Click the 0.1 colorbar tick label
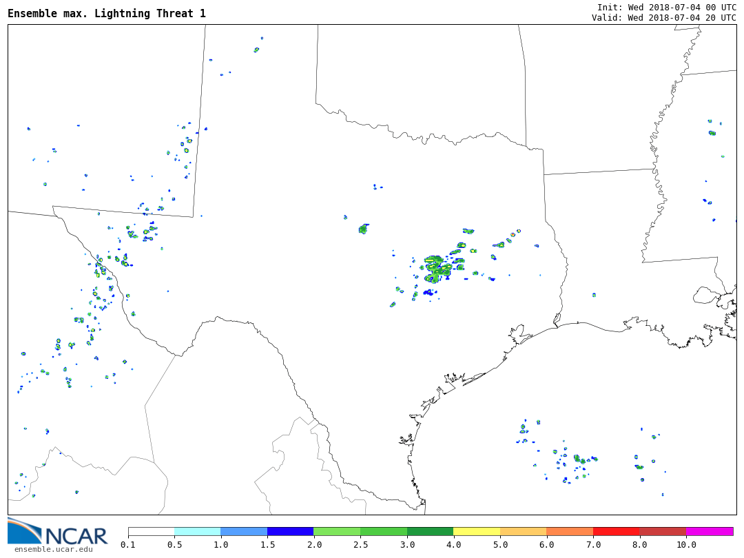744x558 pixels. [128, 545]
